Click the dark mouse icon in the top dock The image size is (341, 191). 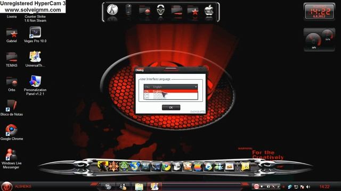pyautogui.click(x=128, y=10)
